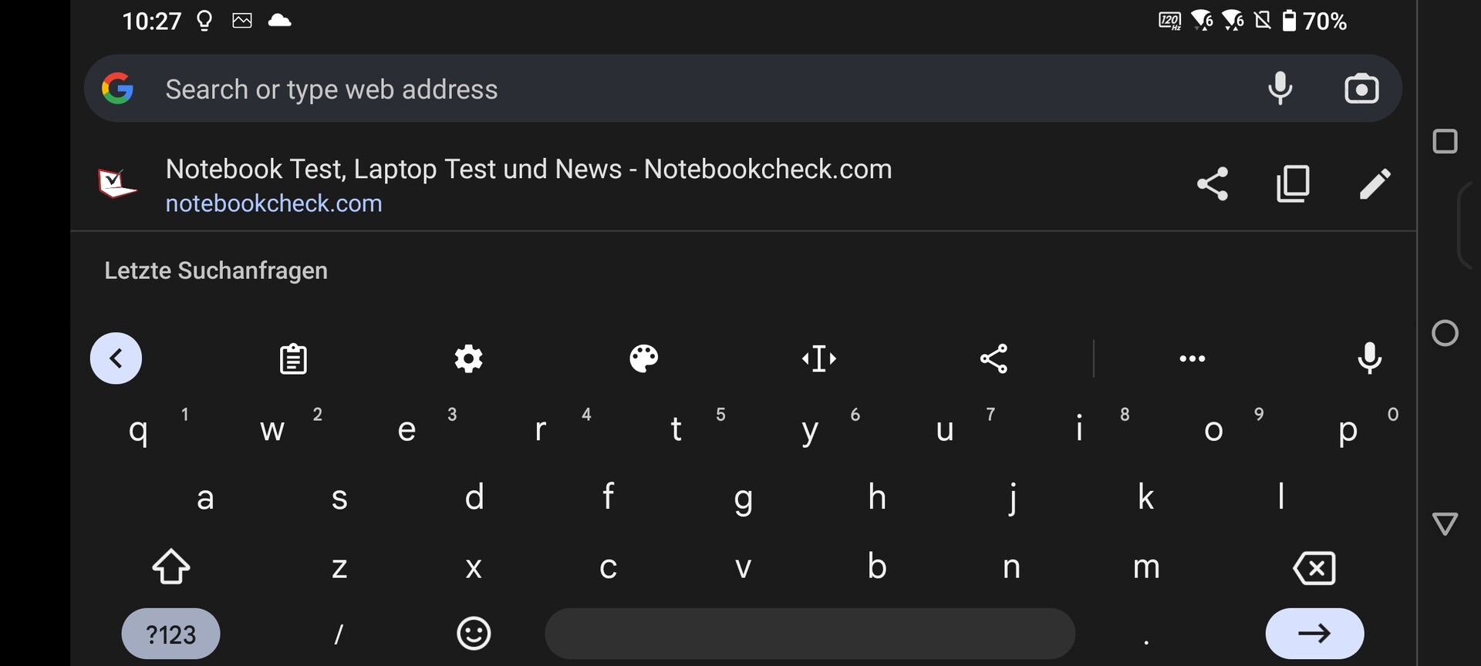Open keyboard theme palette

pos(644,358)
